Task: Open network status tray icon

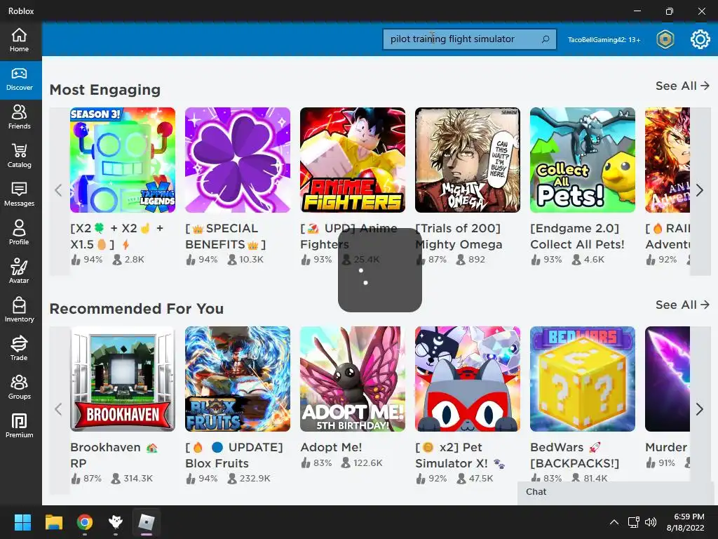Action: 634,522
